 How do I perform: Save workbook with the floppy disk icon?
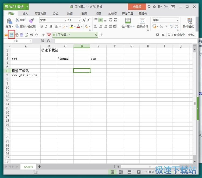pos(12,35)
